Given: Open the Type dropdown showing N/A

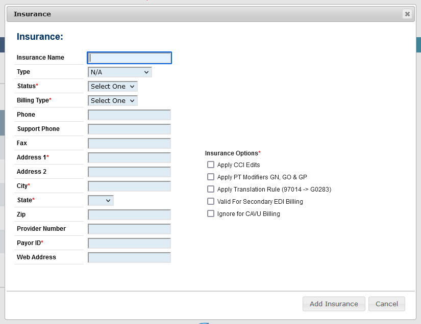Looking at the screenshot, I should (x=120, y=72).
